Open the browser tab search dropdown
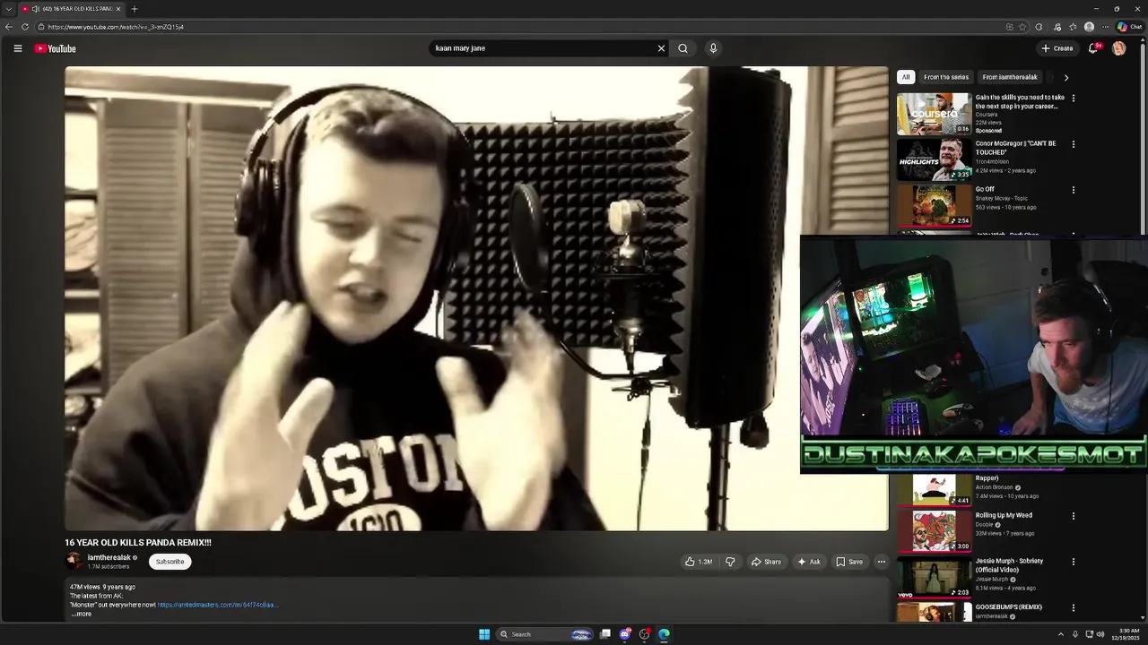 (x=9, y=9)
